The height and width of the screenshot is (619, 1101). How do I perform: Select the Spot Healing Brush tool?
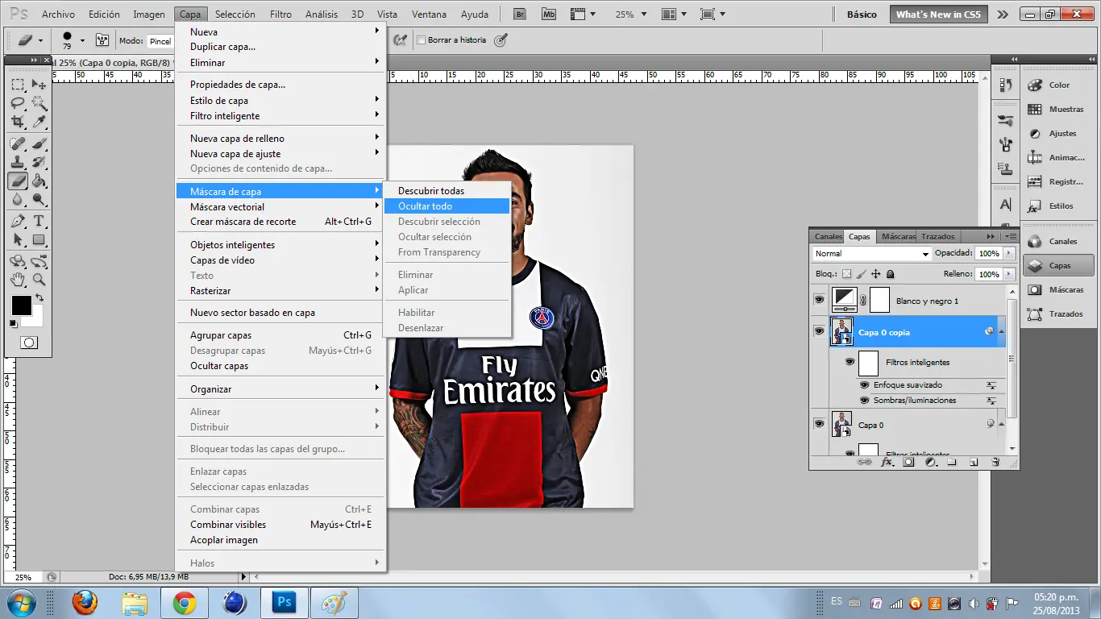coord(18,143)
